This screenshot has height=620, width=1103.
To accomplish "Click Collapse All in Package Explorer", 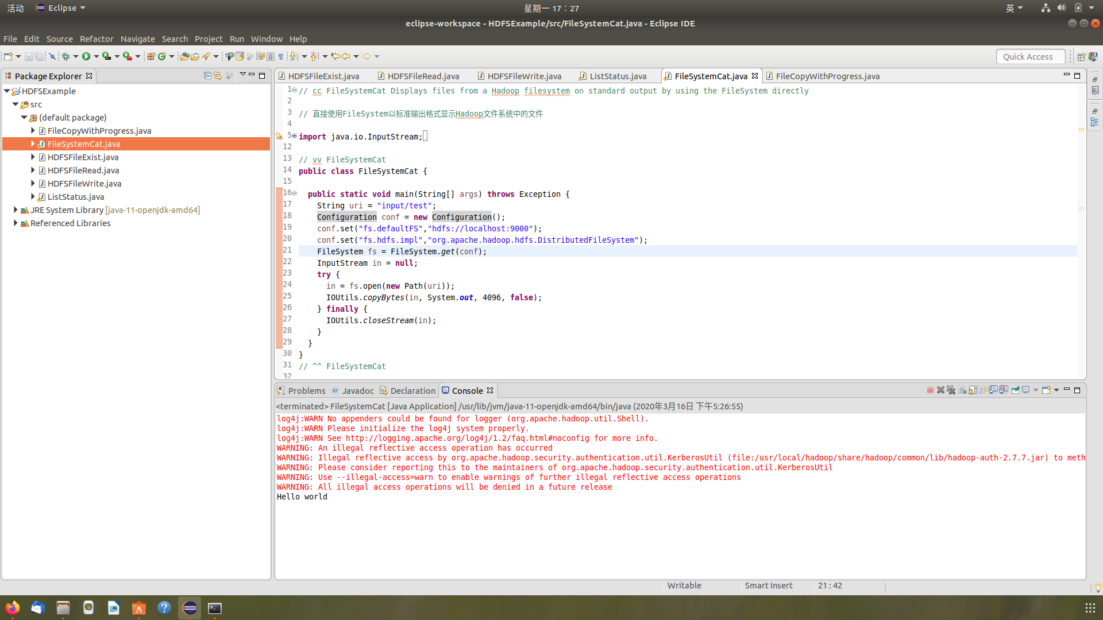I will tap(207, 76).
